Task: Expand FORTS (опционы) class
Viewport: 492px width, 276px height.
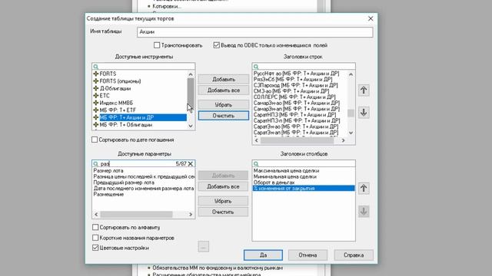Action: point(96,81)
